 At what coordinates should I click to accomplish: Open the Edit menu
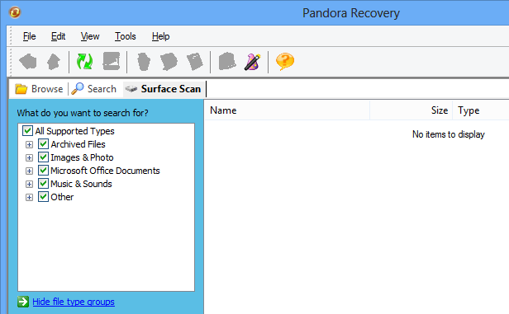coord(58,36)
